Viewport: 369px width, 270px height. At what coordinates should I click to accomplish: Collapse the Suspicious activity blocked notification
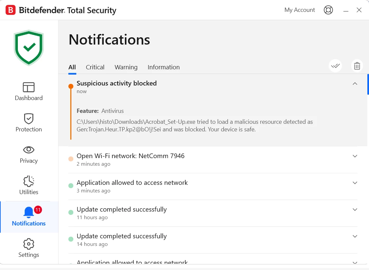(x=355, y=84)
